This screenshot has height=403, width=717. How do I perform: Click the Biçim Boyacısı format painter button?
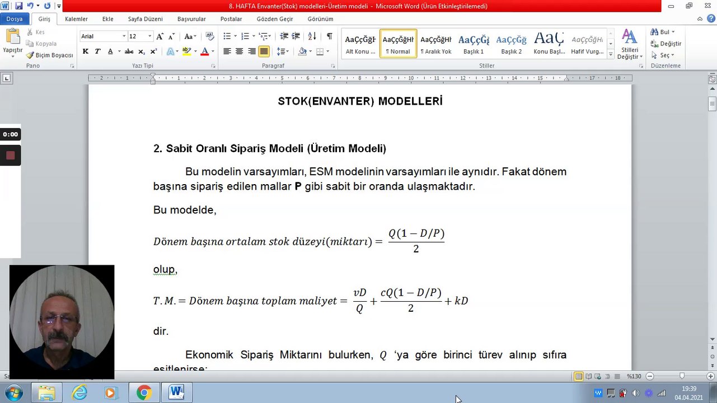pyautogui.click(x=49, y=55)
